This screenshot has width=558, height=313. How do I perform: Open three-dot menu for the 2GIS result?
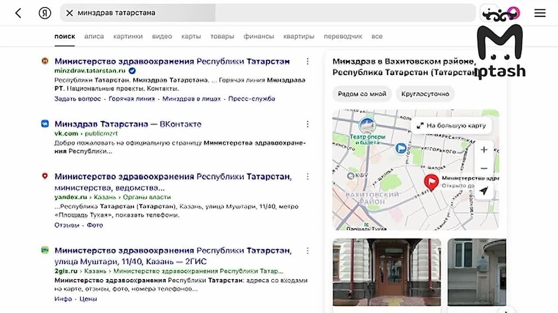[307, 251]
